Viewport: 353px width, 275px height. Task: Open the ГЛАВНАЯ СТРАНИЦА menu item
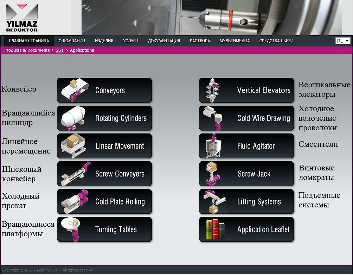point(29,41)
